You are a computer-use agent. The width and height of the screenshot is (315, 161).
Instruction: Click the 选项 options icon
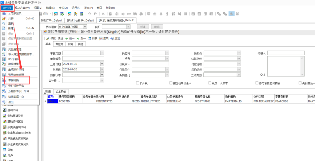point(101,39)
